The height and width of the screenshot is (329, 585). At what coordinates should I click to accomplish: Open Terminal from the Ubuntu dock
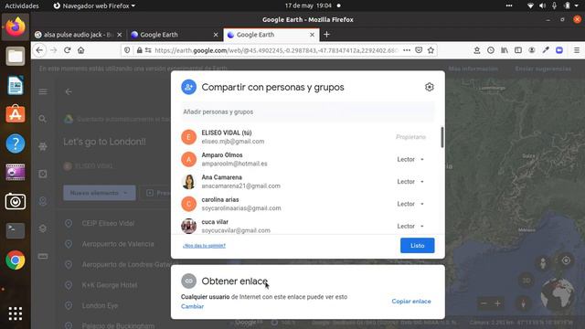click(x=16, y=230)
